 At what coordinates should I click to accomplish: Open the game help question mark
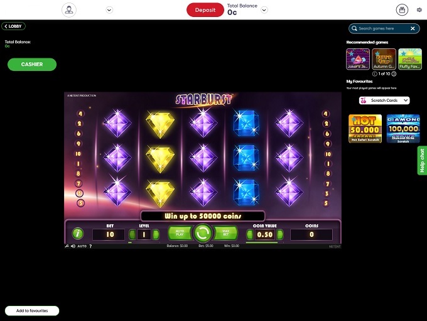point(90,246)
